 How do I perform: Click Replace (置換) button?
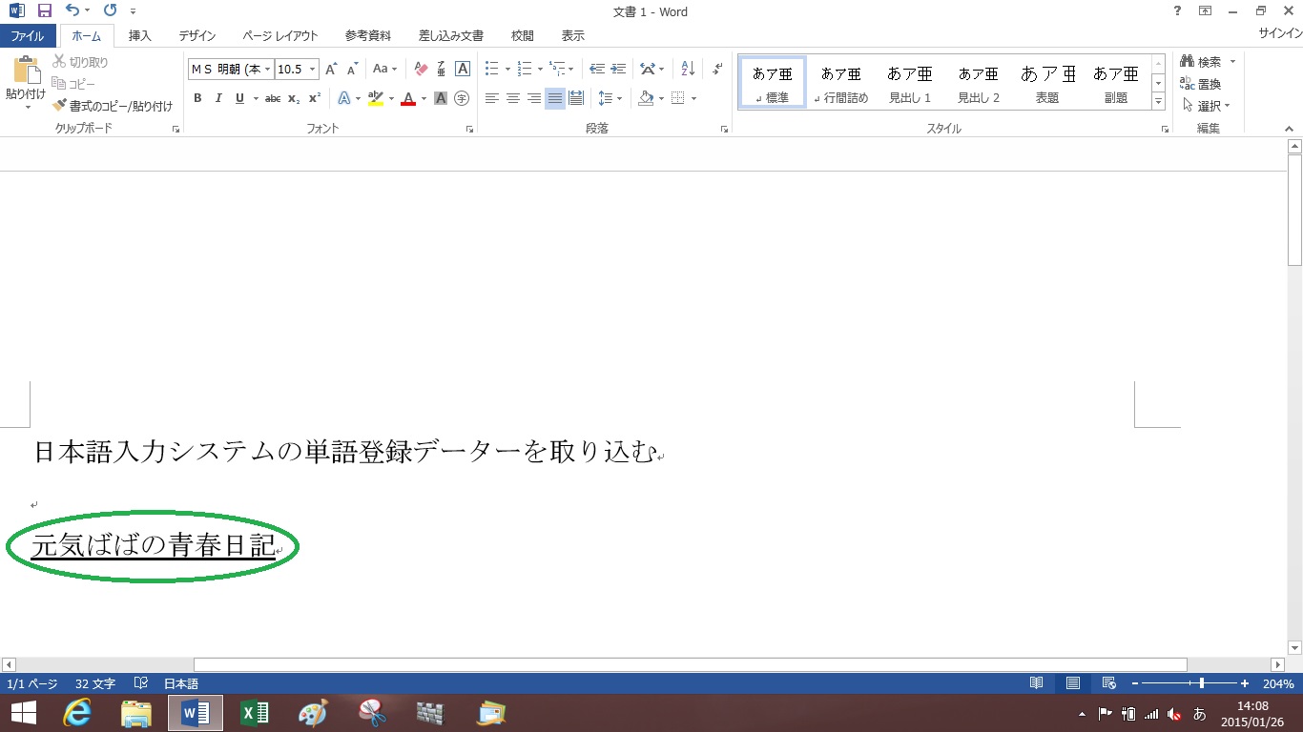pos(1201,84)
